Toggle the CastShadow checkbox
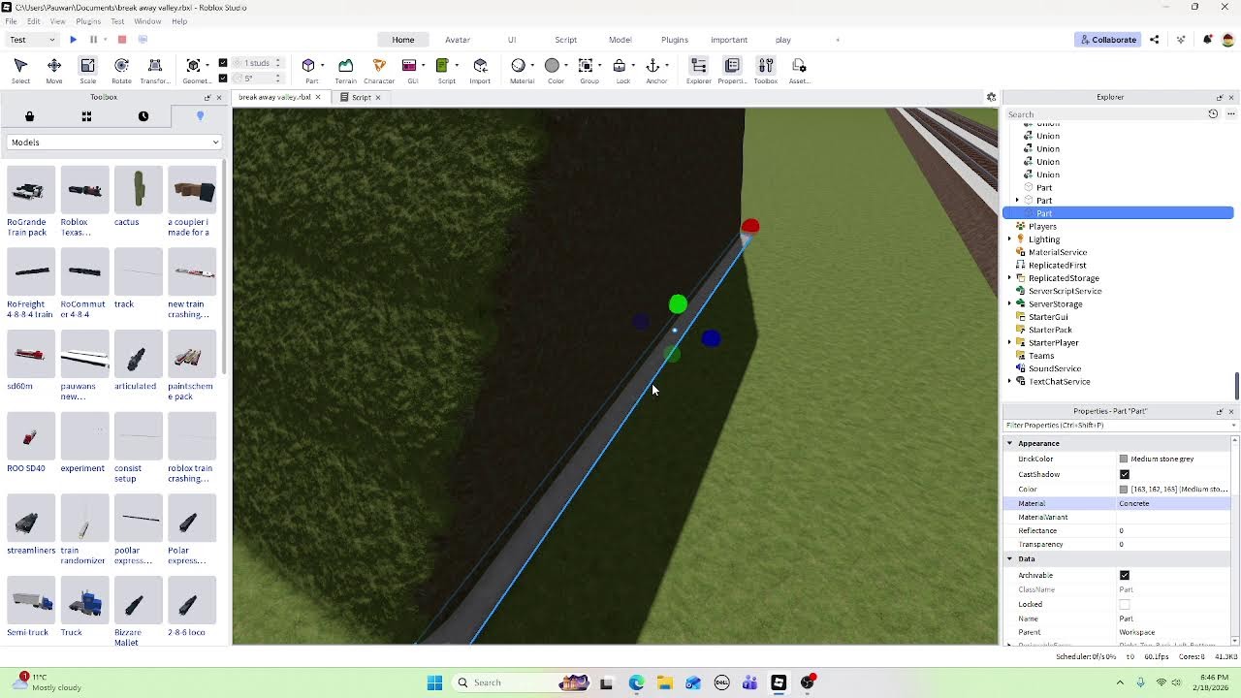This screenshot has height=698, width=1241. (1125, 474)
